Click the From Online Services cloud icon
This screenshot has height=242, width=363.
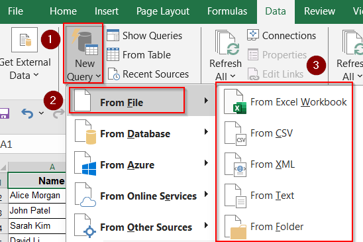click(x=85, y=195)
